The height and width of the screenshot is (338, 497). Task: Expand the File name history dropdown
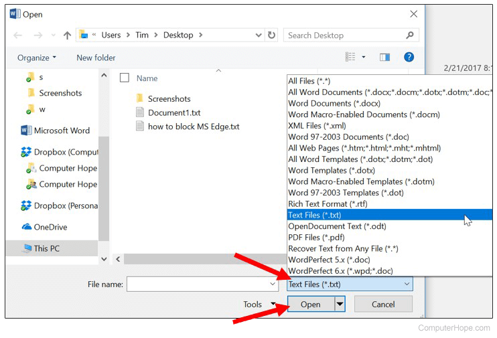coord(273,284)
